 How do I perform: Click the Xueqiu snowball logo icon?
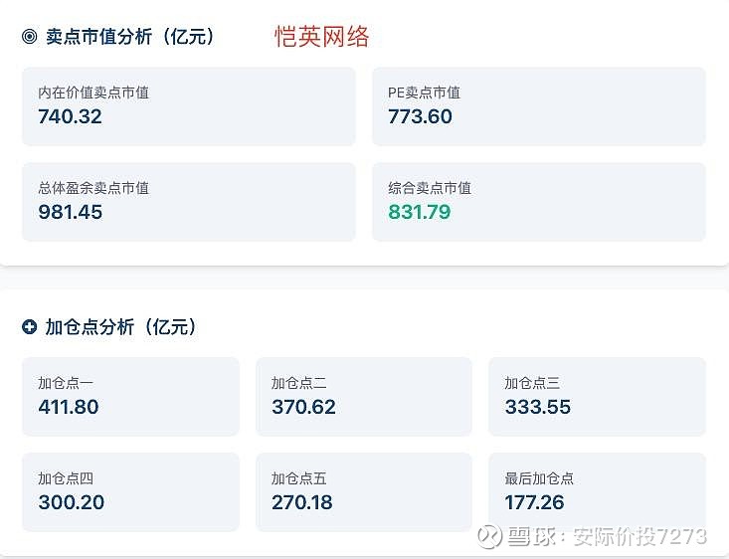click(489, 536)
